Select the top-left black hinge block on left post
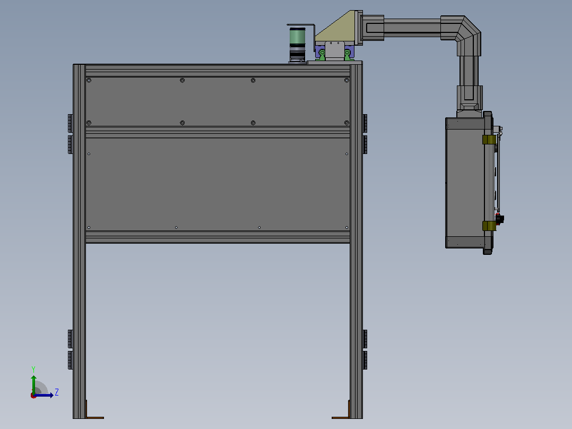Screen dimensions: 572x429 (x=70, y=123)
